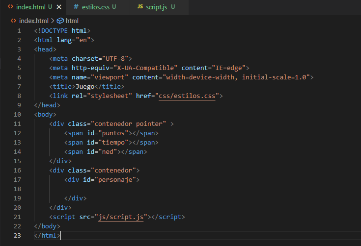Click the lang attribute on line 2

[x=64, y=40]
